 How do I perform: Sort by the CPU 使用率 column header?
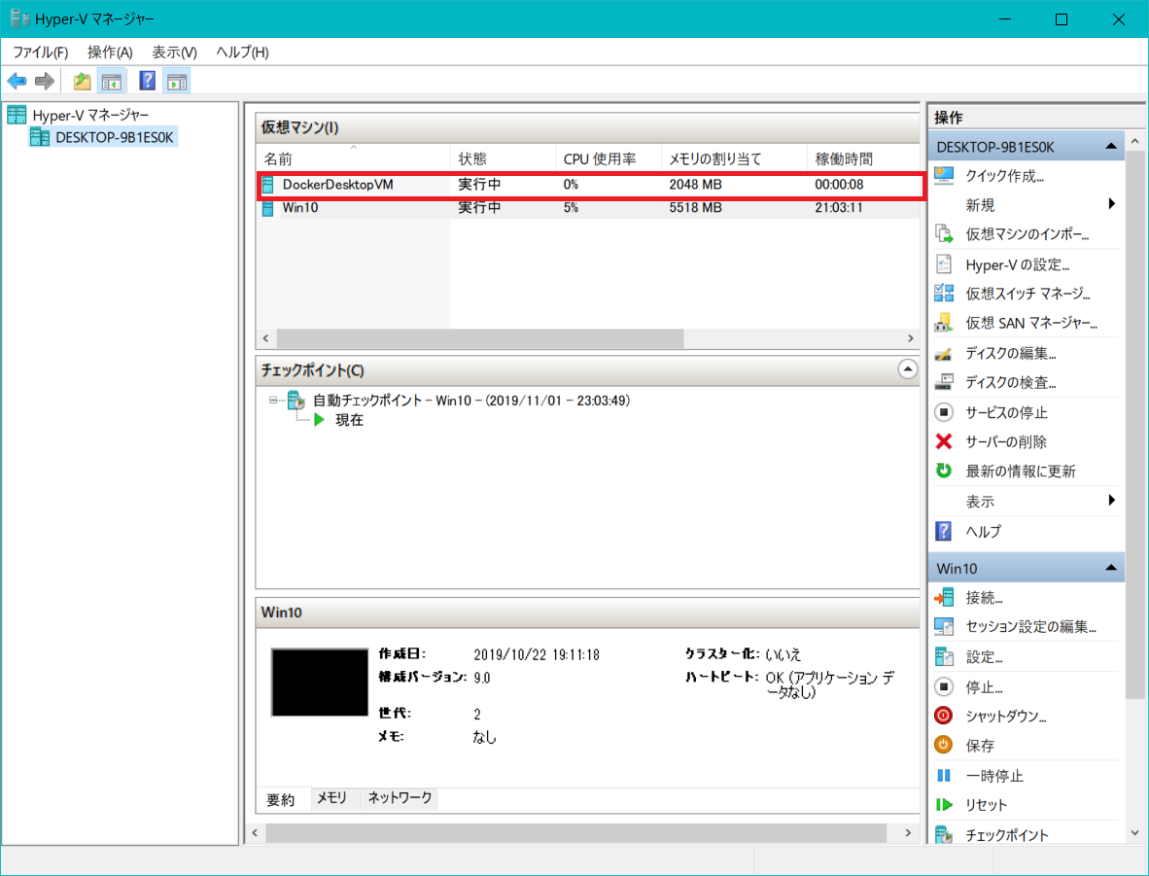click(609, 158)
